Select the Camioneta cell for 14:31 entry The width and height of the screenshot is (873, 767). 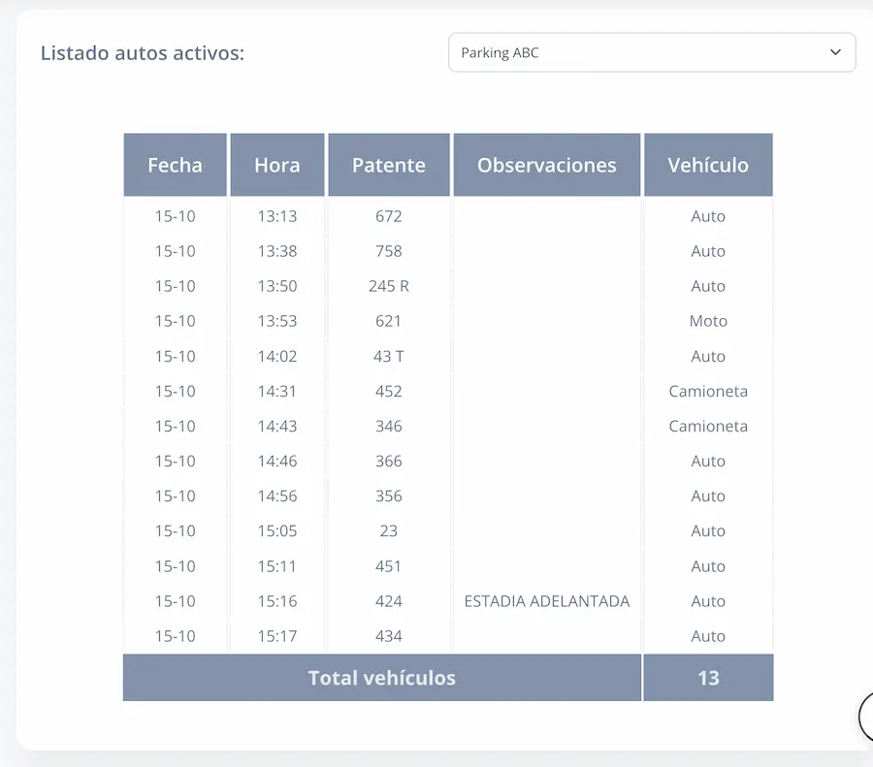coord(708,391)
